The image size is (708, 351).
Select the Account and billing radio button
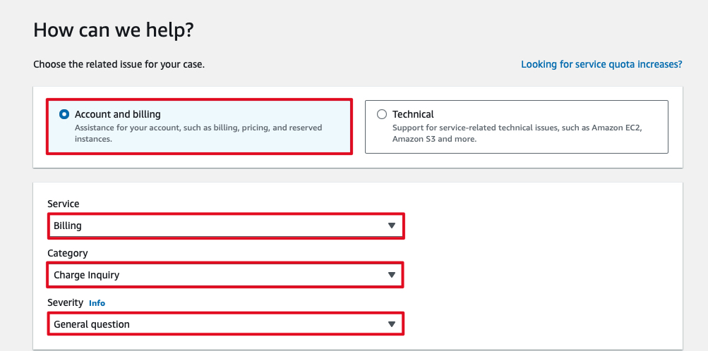pyautogui.click(x=65, y=114)
